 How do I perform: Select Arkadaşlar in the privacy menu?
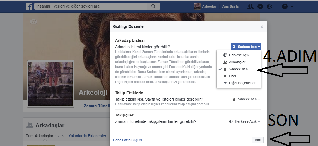tap(239, 62)
